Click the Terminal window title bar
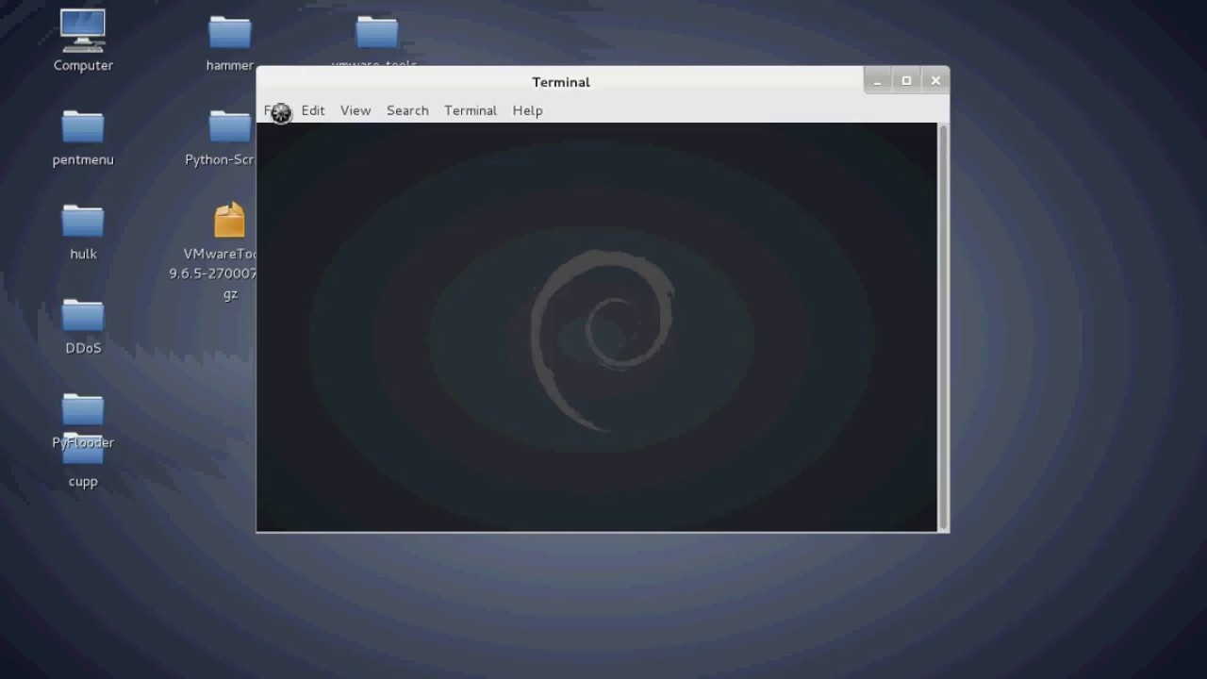The width and height of the screenshot is (1207, 679). 560,82
